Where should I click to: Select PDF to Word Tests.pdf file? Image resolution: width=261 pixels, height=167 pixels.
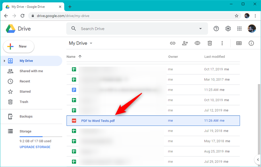coord(153,120)
